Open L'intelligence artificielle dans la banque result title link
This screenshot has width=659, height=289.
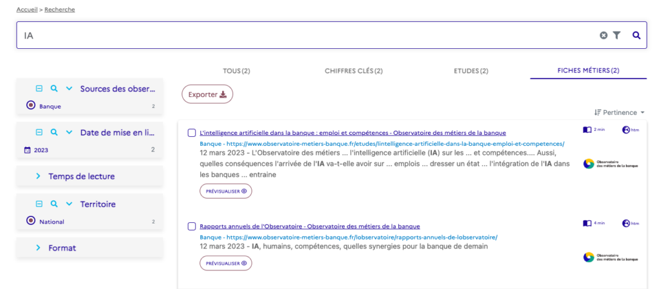point(353,133)
